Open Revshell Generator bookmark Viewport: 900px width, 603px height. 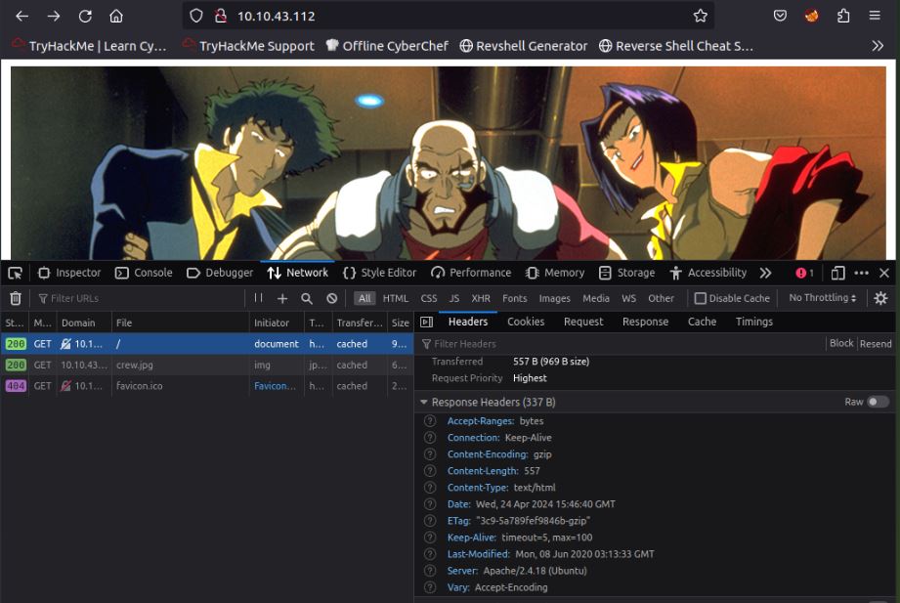pyautogui.click(x=524, y=46)
